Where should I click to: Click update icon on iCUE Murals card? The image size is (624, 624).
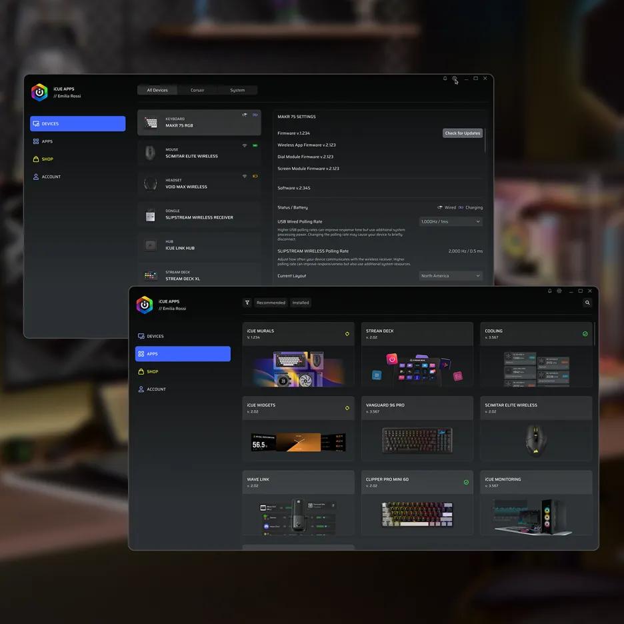click(347, 334)
